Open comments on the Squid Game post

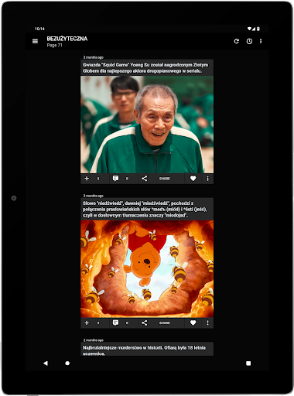[x=115, y=179]
